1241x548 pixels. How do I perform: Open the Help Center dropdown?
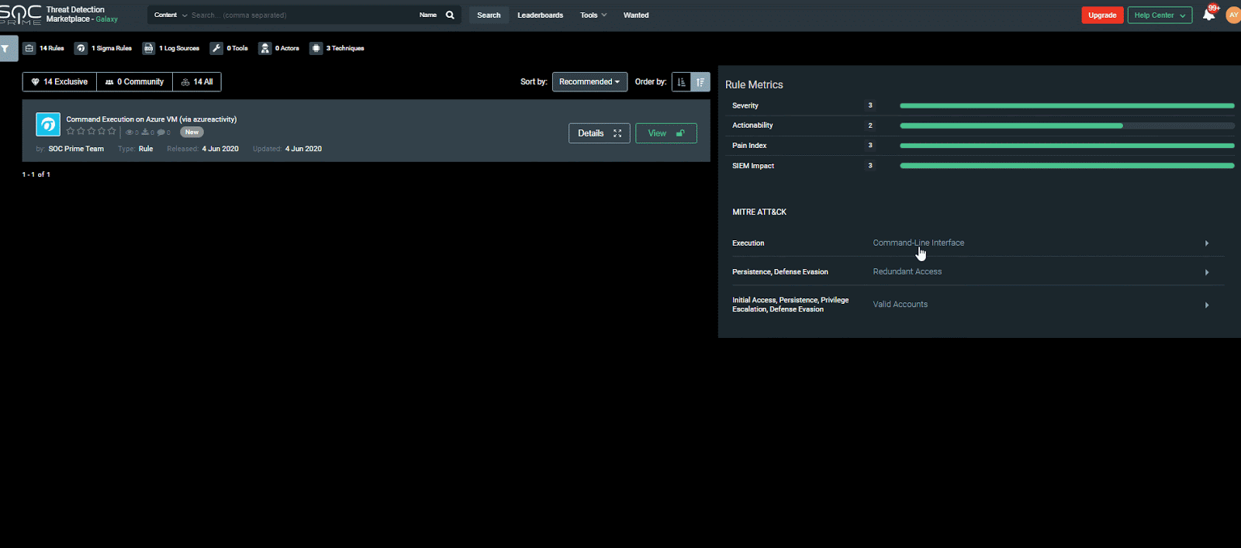click(1160, 16)
